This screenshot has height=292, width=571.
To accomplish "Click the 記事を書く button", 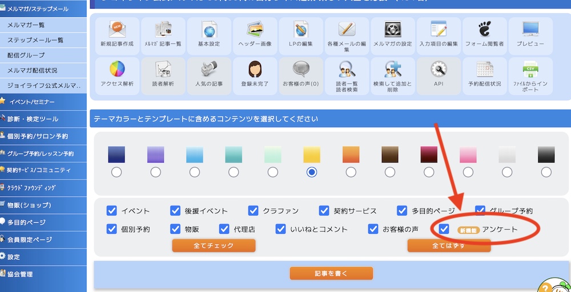I will click(331, 273).
